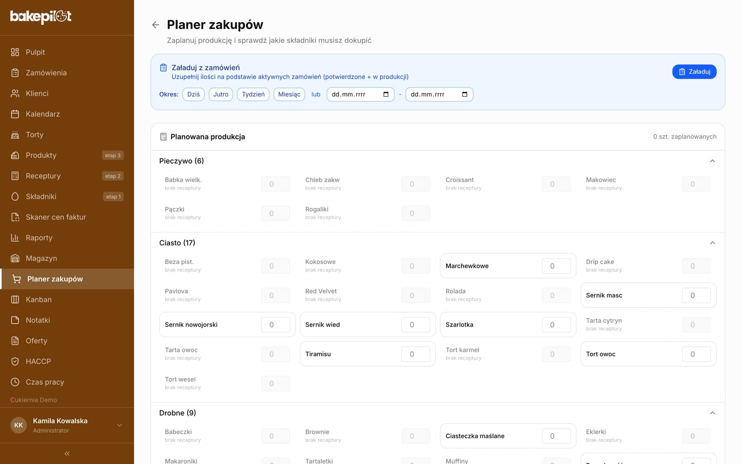
Task: Click the Tort owoc quantity field
Action: point(696,354)
